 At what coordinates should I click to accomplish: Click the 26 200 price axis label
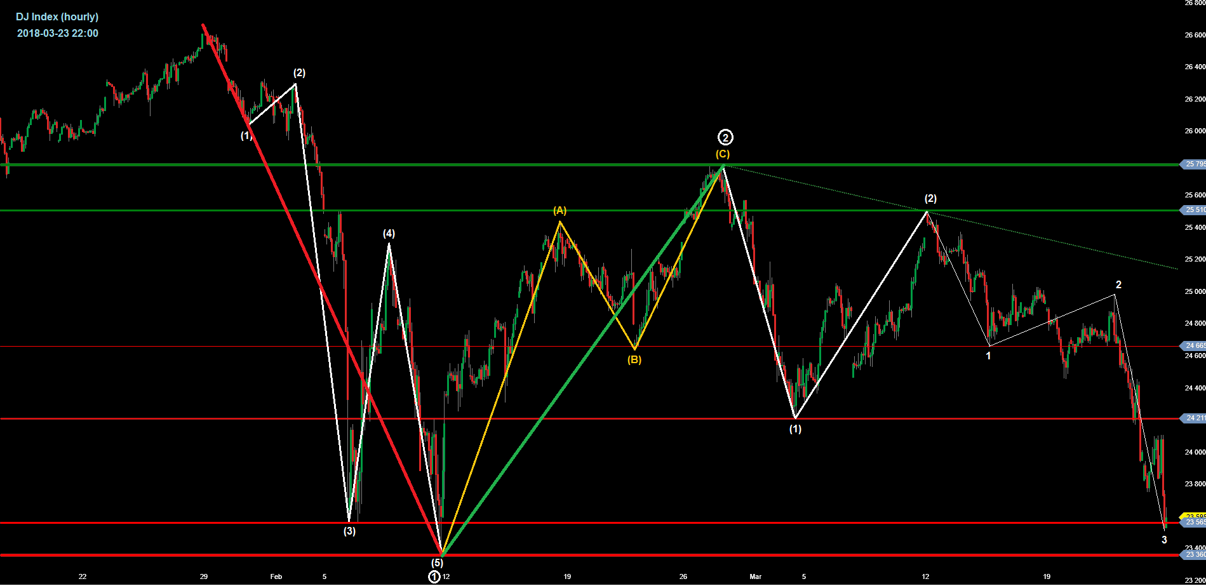coord(1195,99)
